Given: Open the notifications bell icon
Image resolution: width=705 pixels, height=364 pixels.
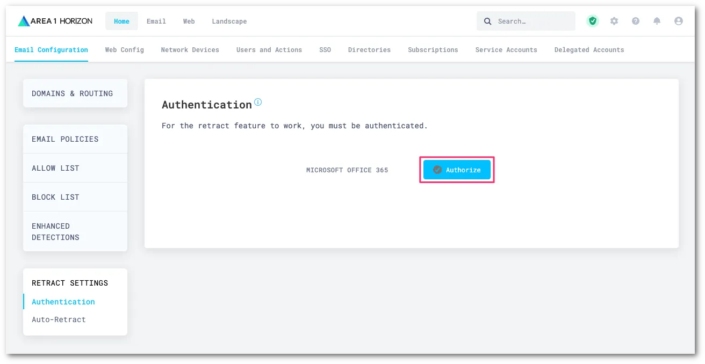Looking at the screenshot, I should (x=657, y=21).
